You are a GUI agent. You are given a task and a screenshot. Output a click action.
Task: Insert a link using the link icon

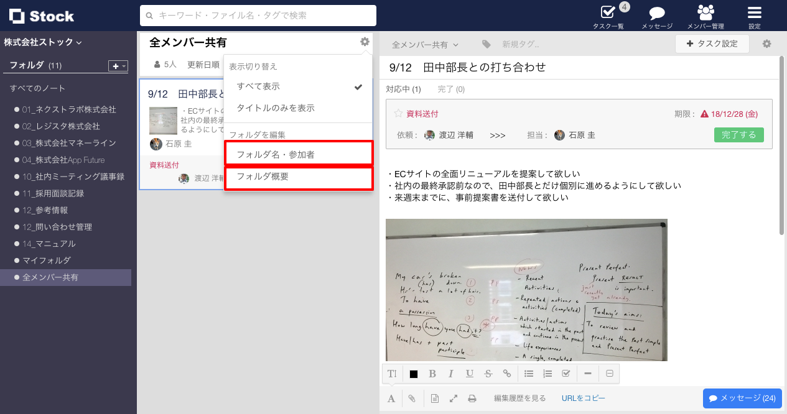coord(507,374)
